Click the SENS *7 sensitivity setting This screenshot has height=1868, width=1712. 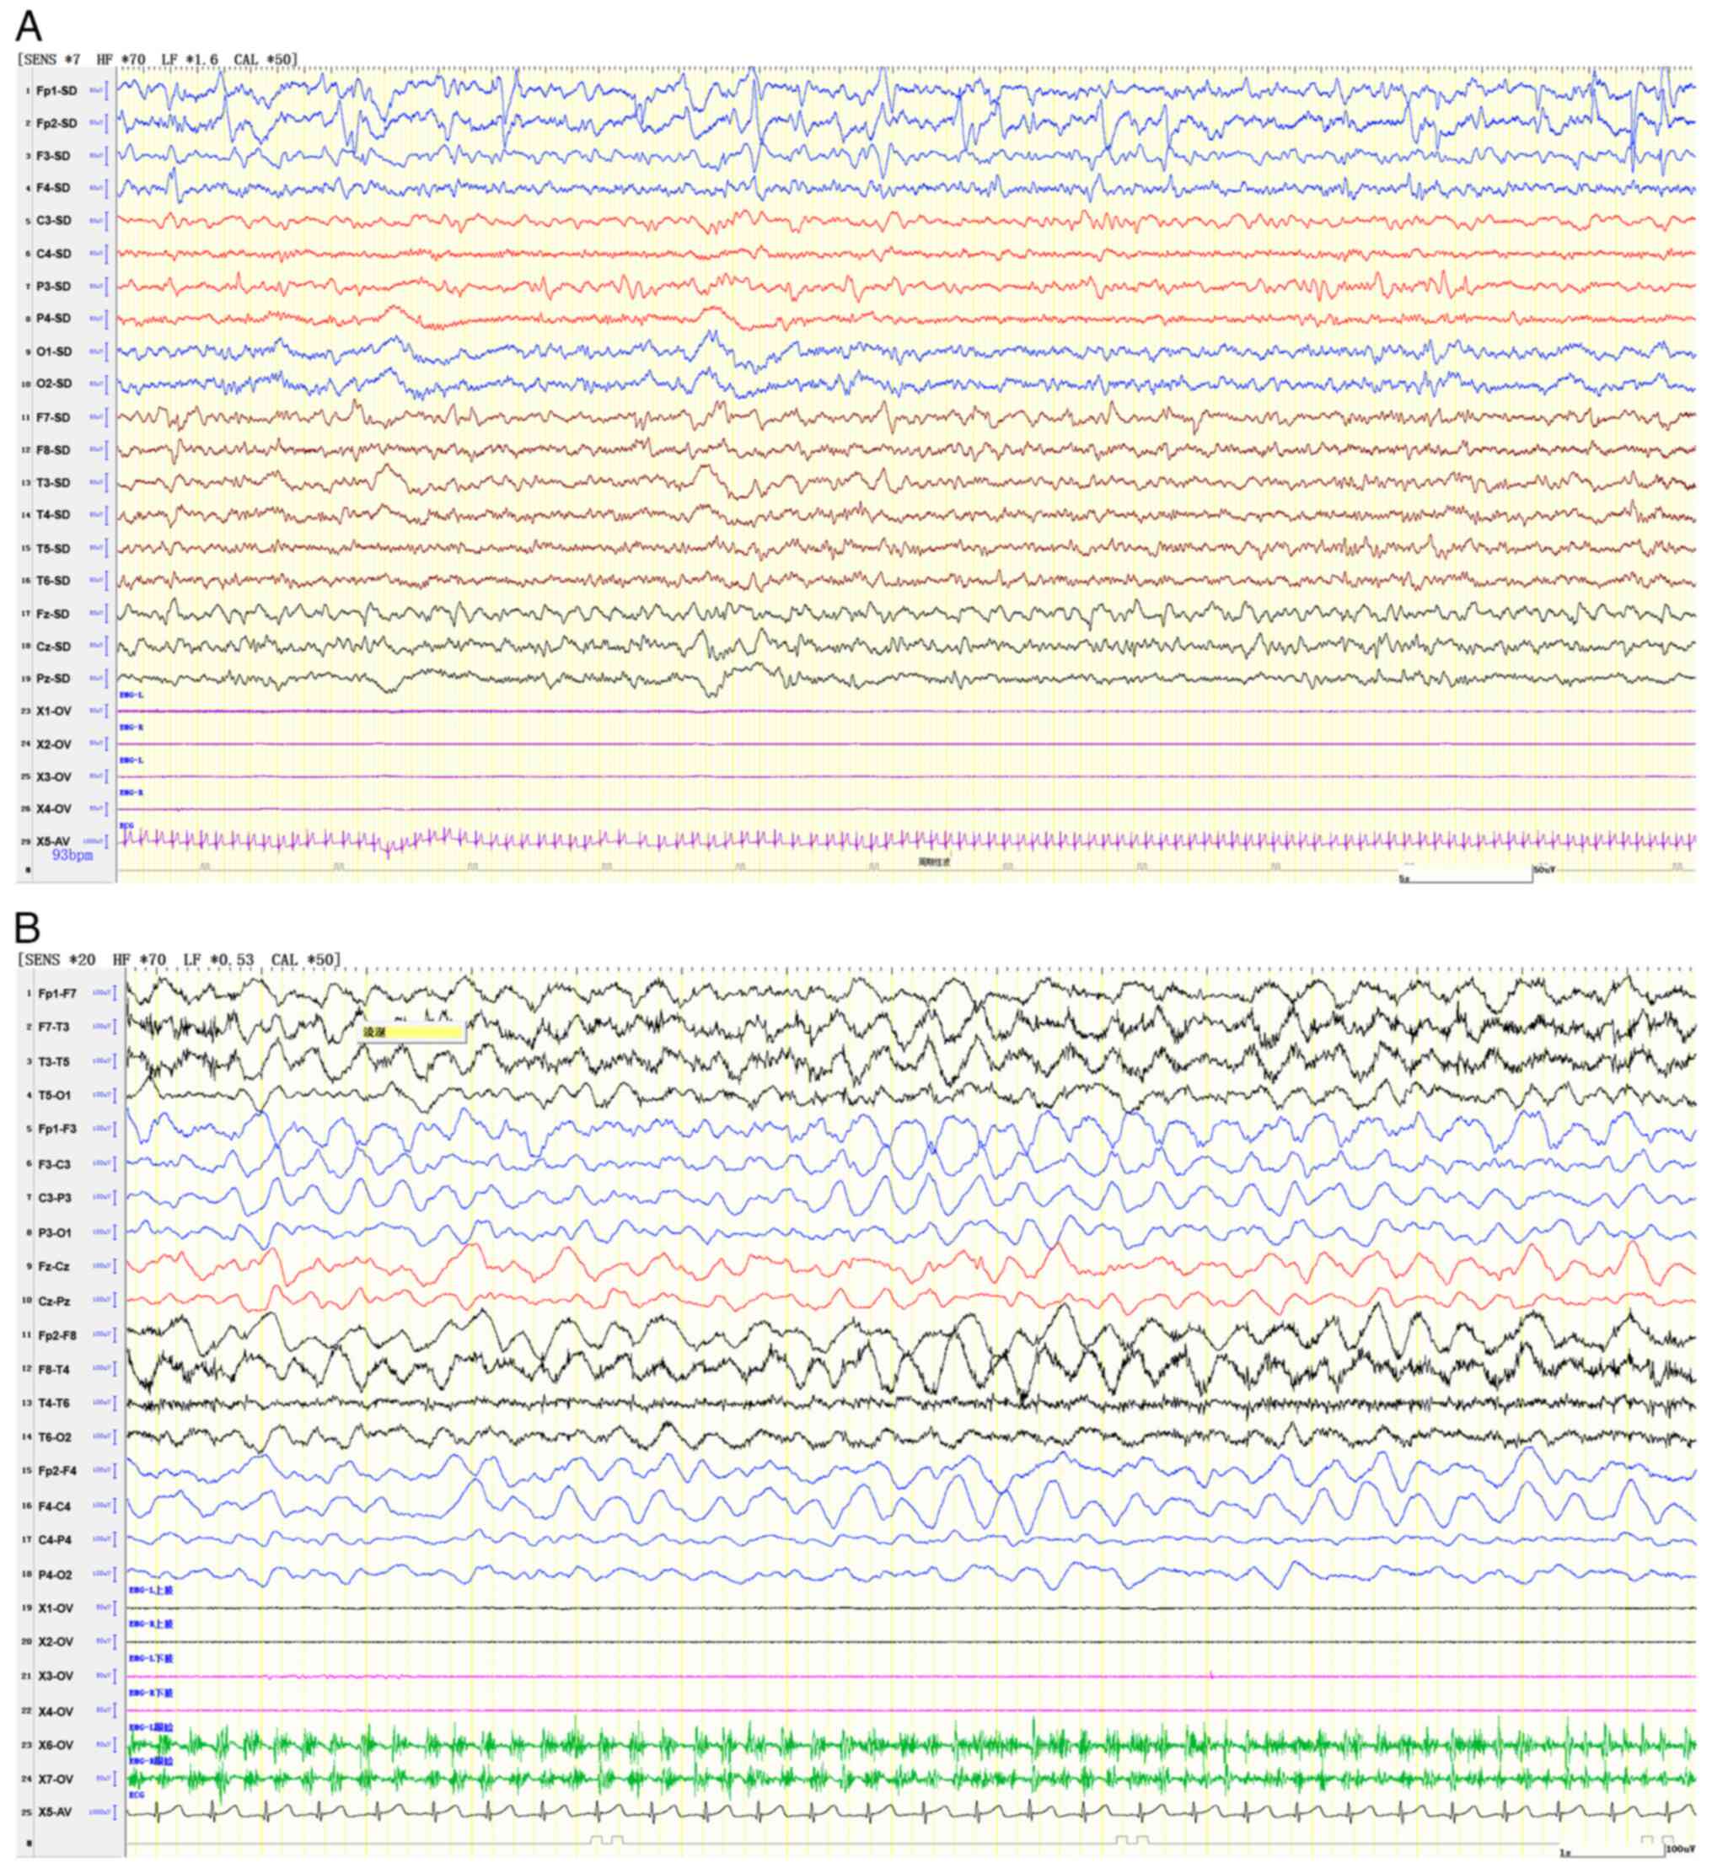coord(51,60)
